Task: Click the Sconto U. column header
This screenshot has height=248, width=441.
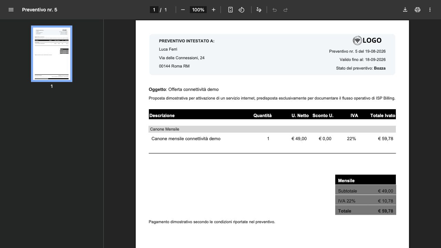Action: click(x=323, y=115)
